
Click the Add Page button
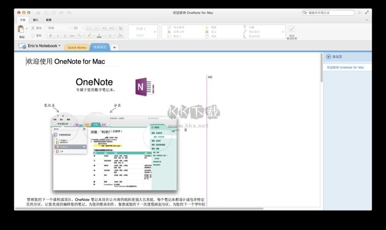tap(334, 57)
